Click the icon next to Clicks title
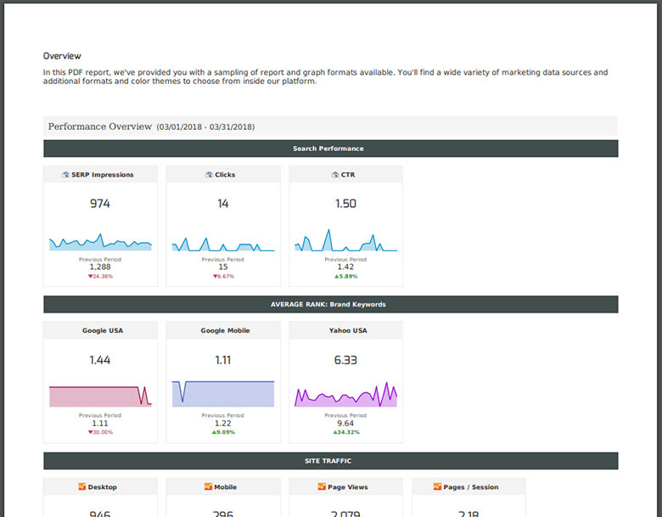Image resolution: width=662 pixels, height=517 pixels. point(209,175)
